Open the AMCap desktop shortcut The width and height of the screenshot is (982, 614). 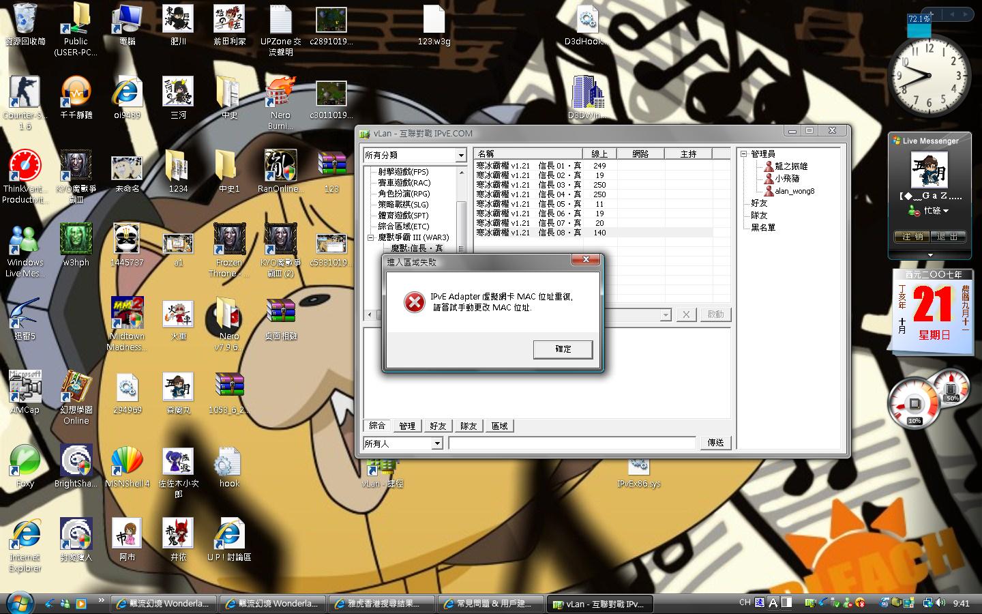(x=25, y=392)
